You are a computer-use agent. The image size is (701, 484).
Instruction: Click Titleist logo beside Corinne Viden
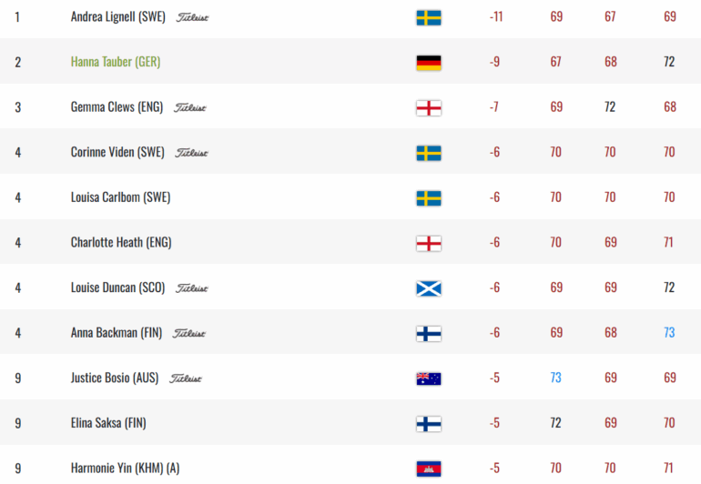click(191, 153)
